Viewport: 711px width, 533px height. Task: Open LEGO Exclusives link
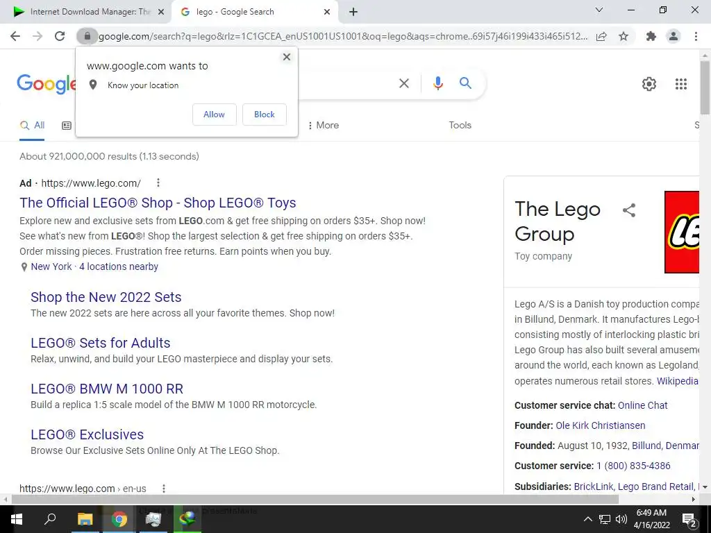click(x=87, y=434)
